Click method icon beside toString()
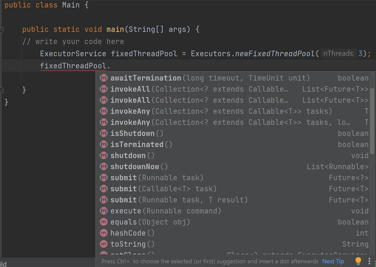This screenshot has width=376, height=267. (104, 244)
